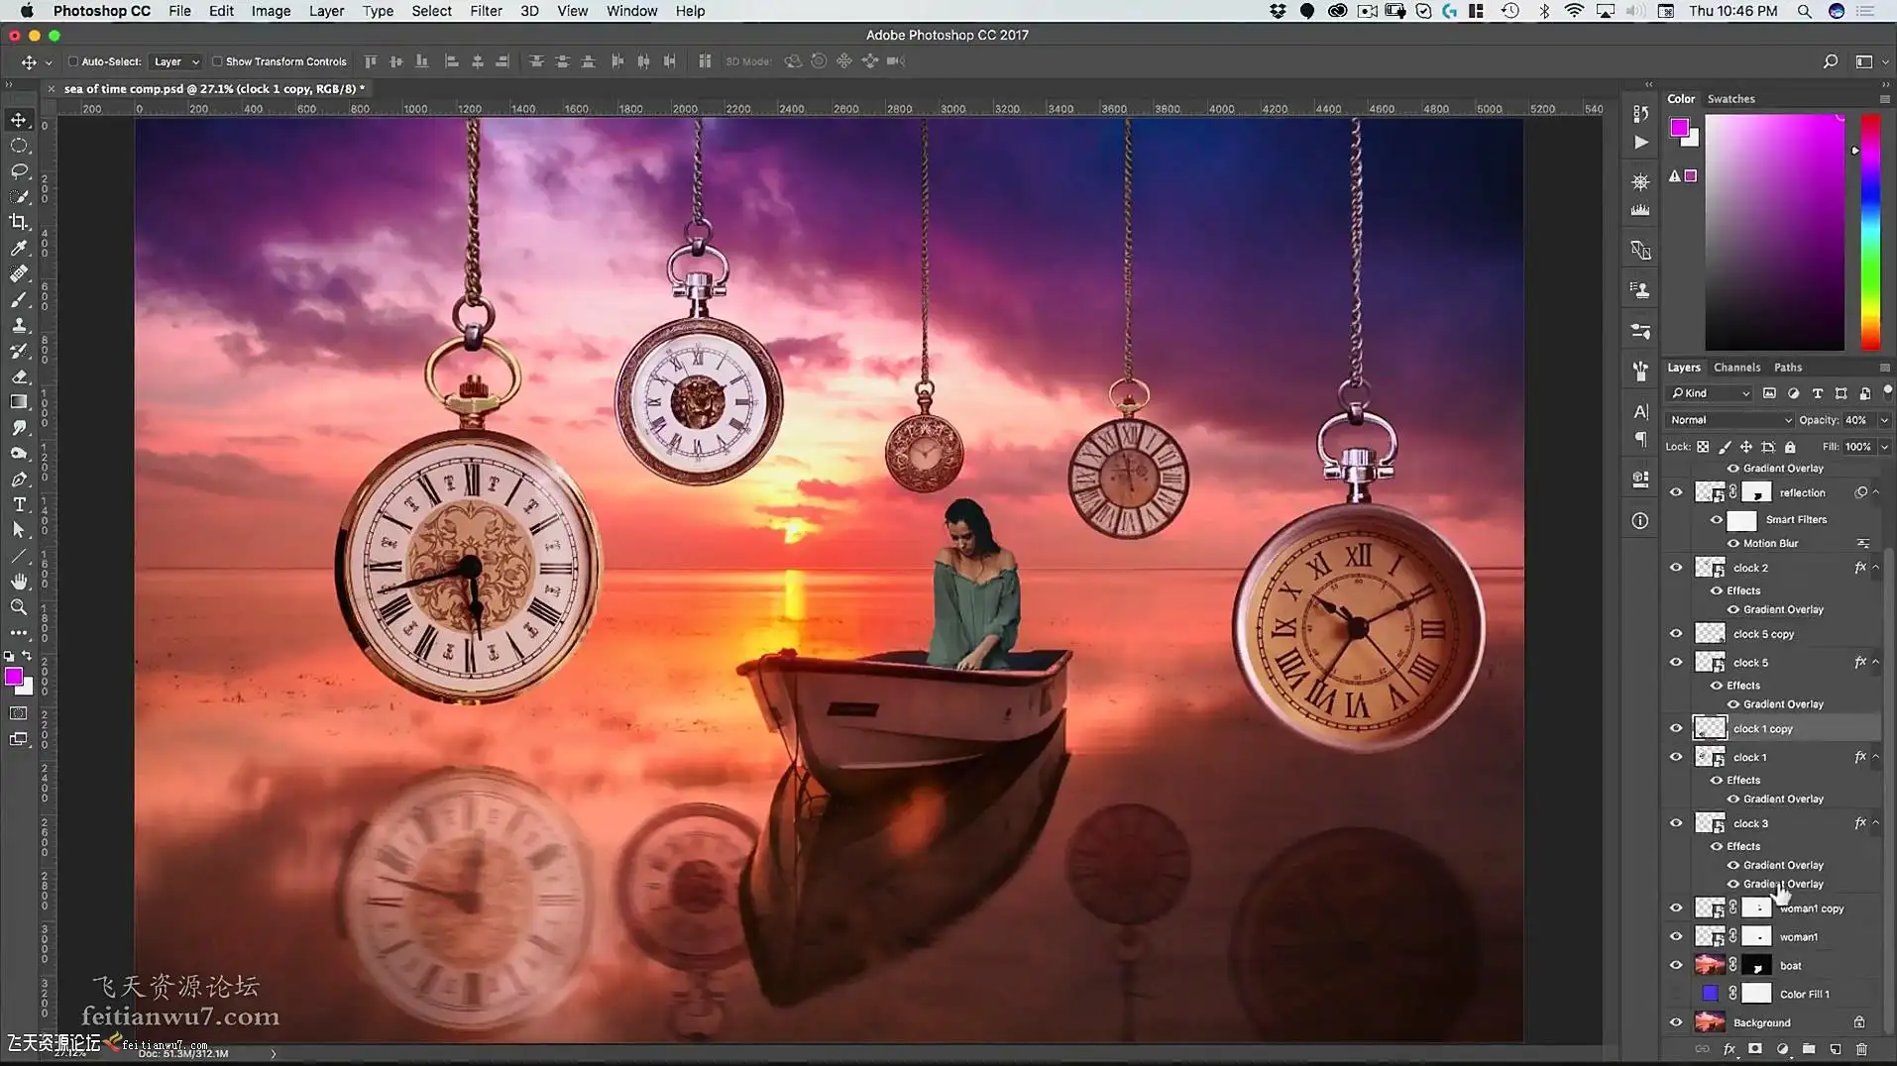
Task: Add a layer style via fx button
Action: point(1730,1049)
